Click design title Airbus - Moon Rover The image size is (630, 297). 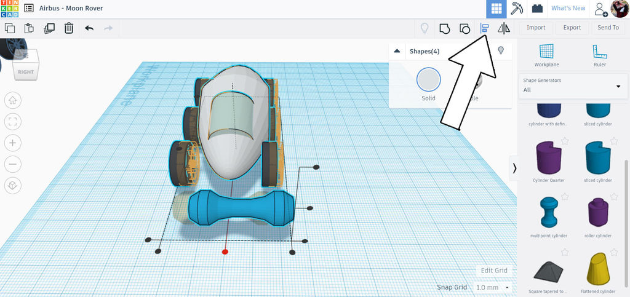(x=71, y=8)
